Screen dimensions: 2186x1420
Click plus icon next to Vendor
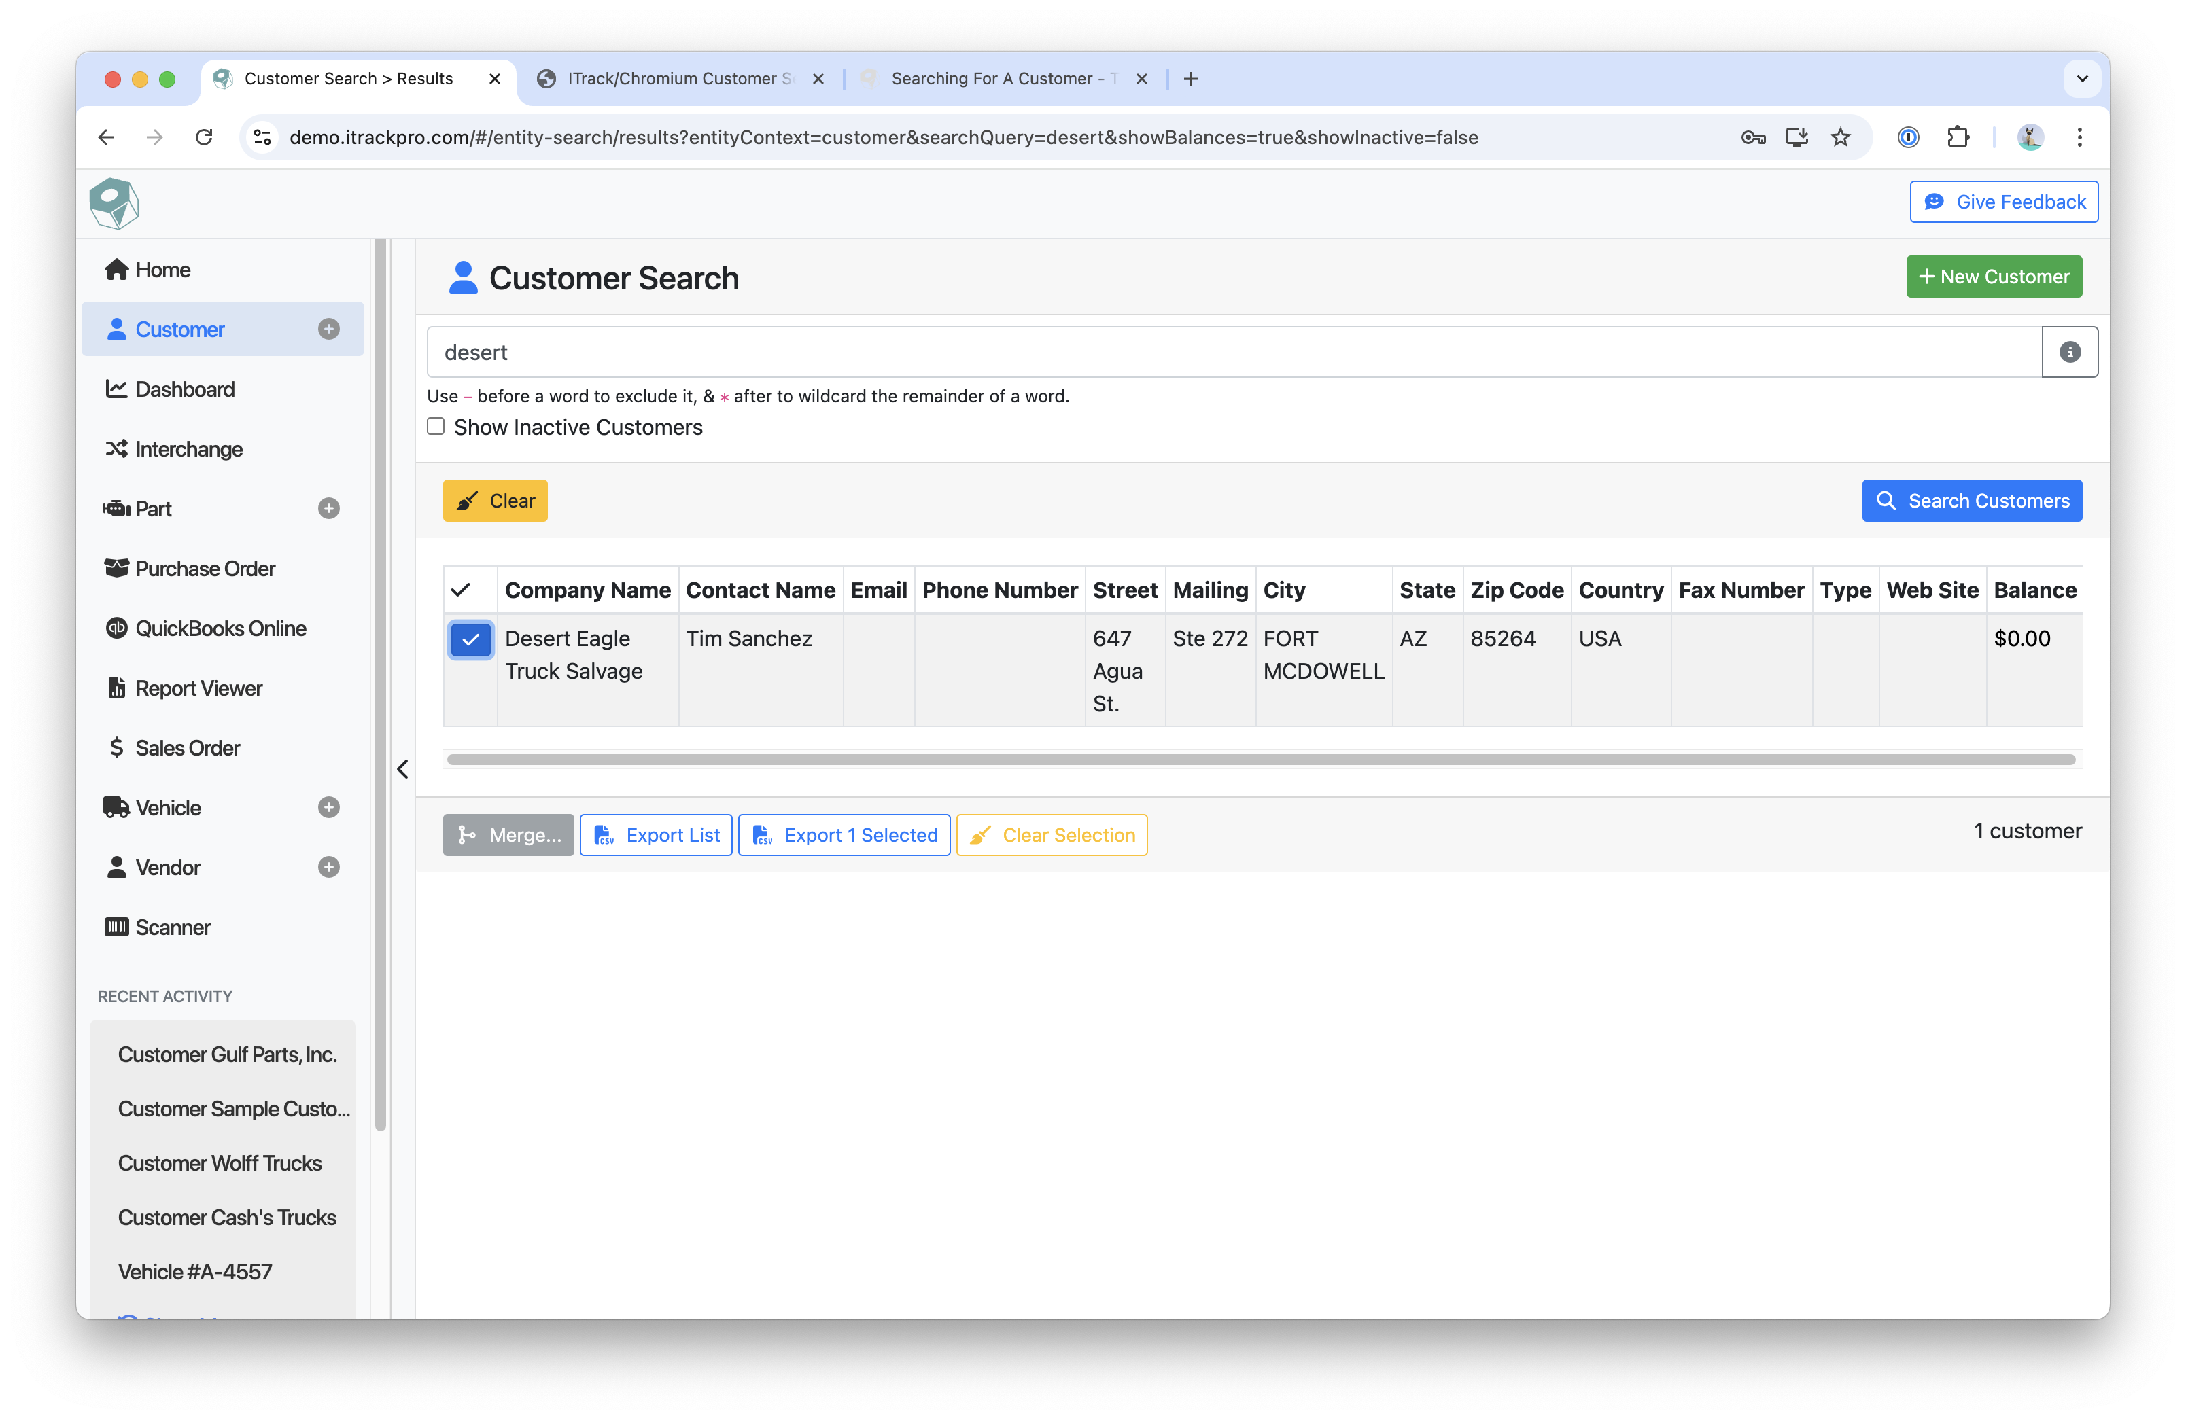click(329, 868)
